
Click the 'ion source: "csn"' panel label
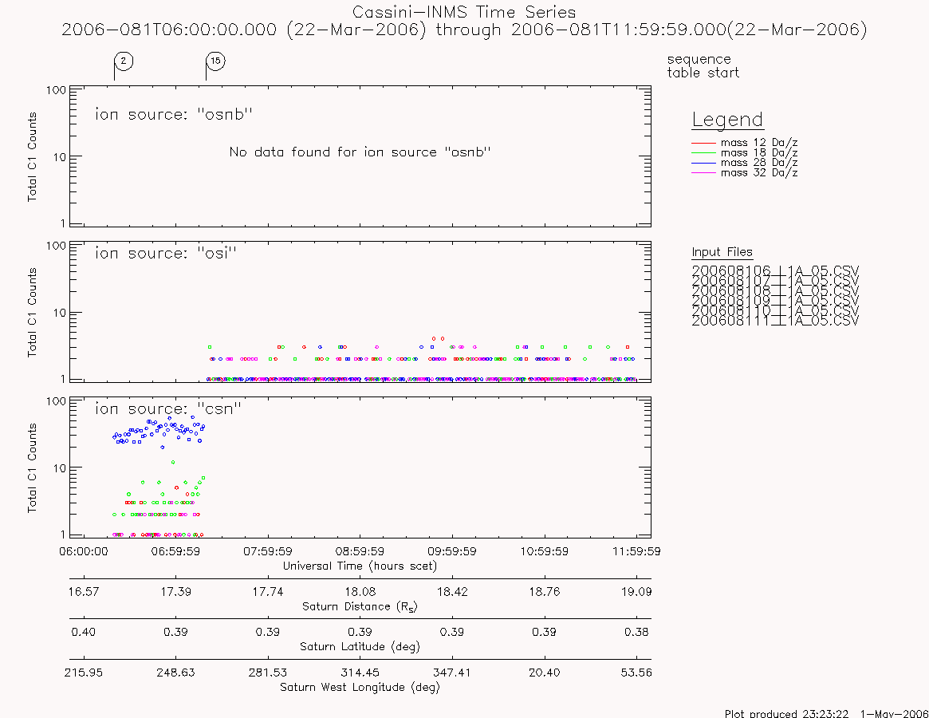pos(168,408)
